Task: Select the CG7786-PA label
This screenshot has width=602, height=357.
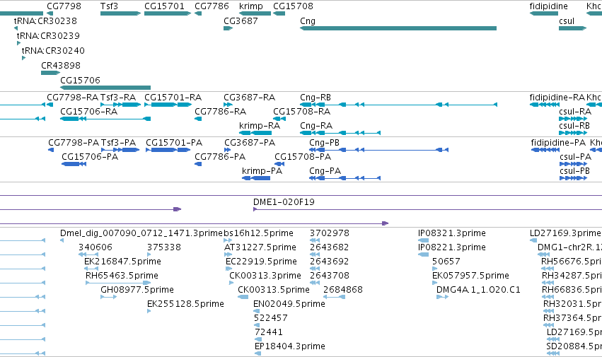Action: (x=220, y=157)
